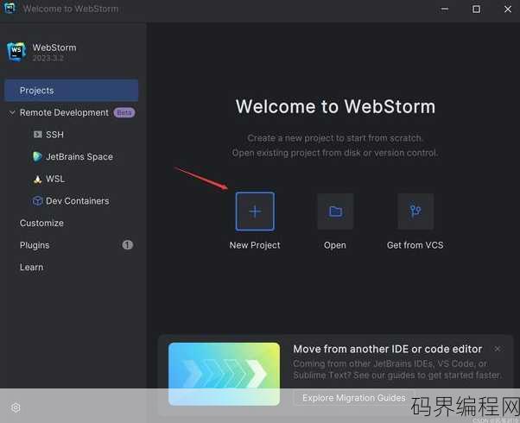Image resolution: width=520 pixels, height=423 pixels.
Task: Click the New Project label
Action: pyautogui.click(x=255, y=245)
